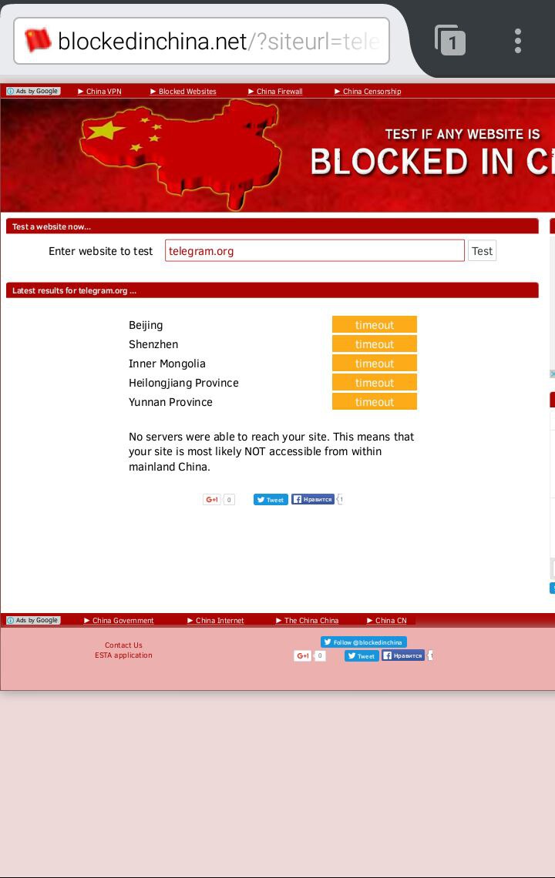Screen dimensions: 555x878
Task: Open the Contact Us footer link
Action: (123, 645)
